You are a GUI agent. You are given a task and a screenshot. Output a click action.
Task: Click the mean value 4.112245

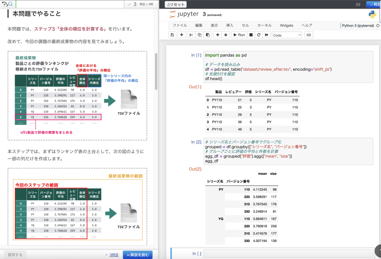coord(260,190)
